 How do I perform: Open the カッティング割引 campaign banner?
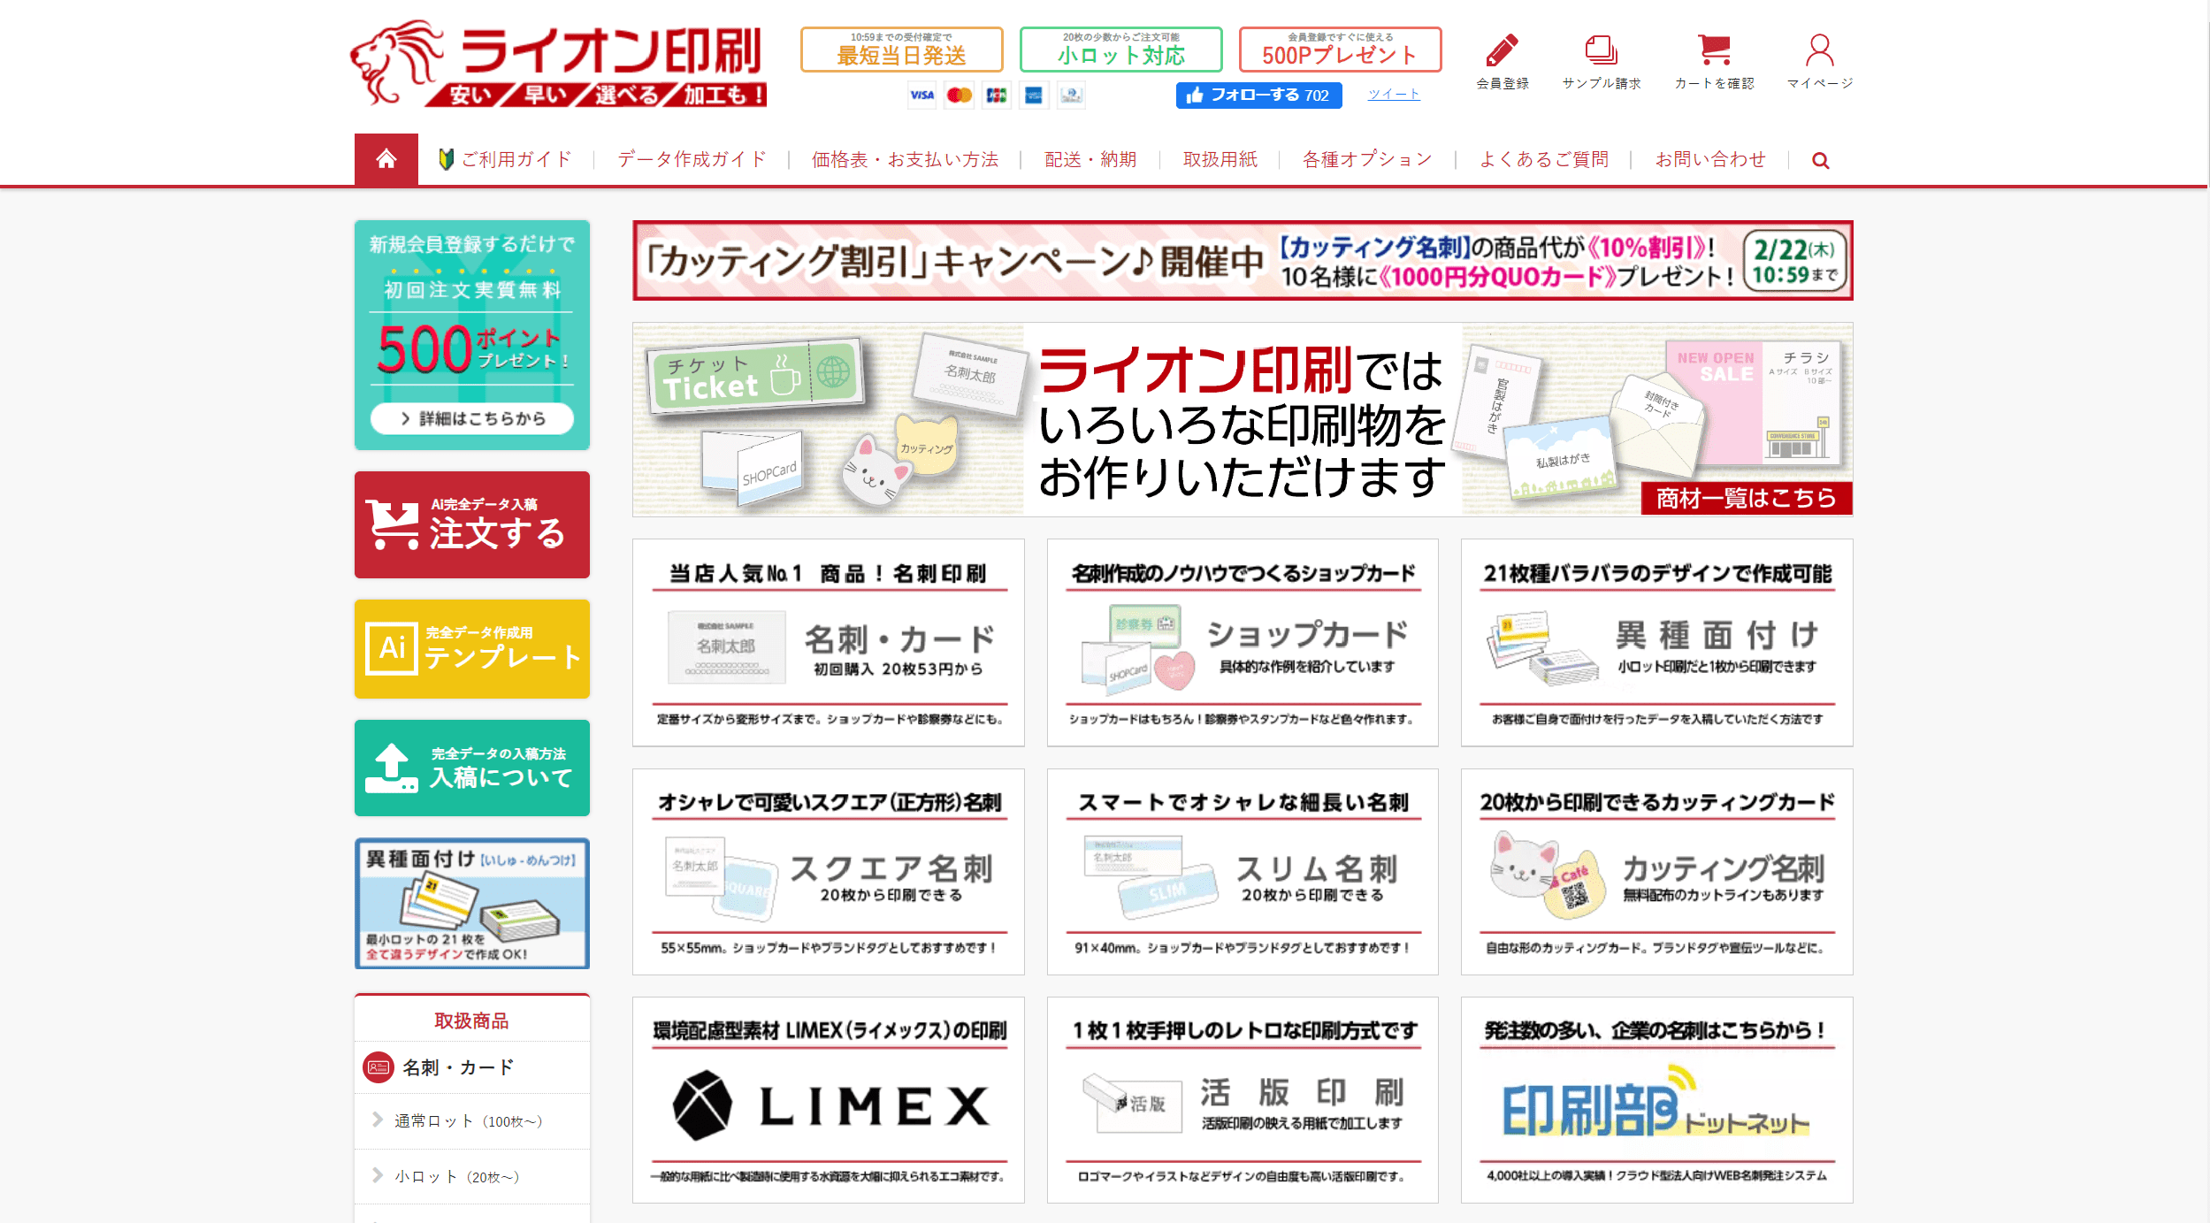[1243, 261]
